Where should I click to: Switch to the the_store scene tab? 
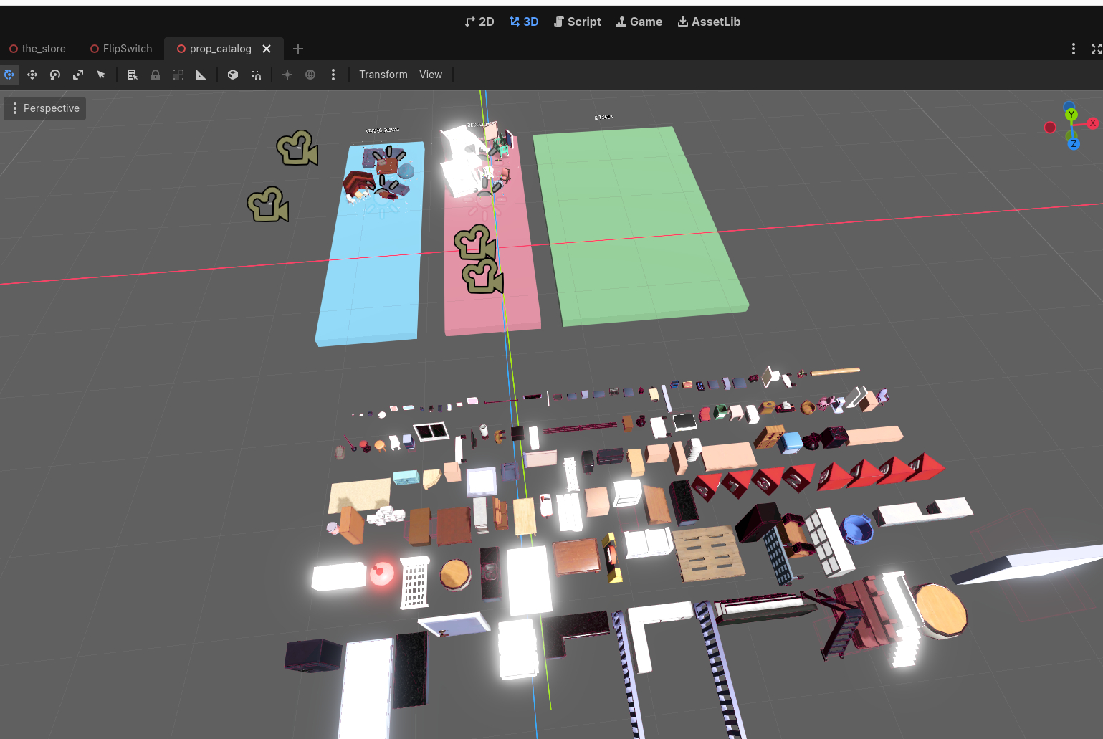(x=43, y=49)
